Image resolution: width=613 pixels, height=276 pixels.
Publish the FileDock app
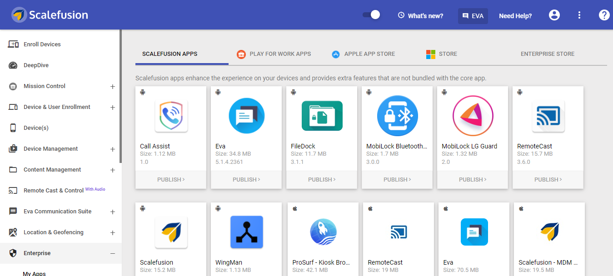[x=322, y=180]
